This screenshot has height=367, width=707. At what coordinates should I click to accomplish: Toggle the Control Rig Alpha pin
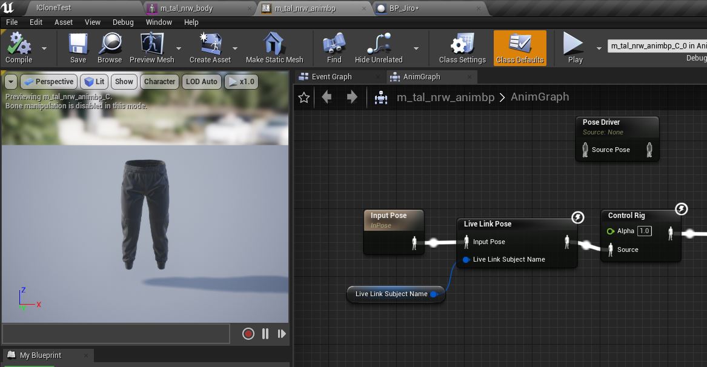tap(611, 231)
